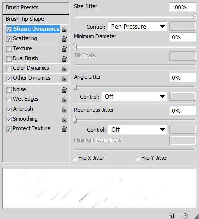Screen dimensions: 199x219
Task: Select the Other Dynamics label
Action: coord(32,78)
